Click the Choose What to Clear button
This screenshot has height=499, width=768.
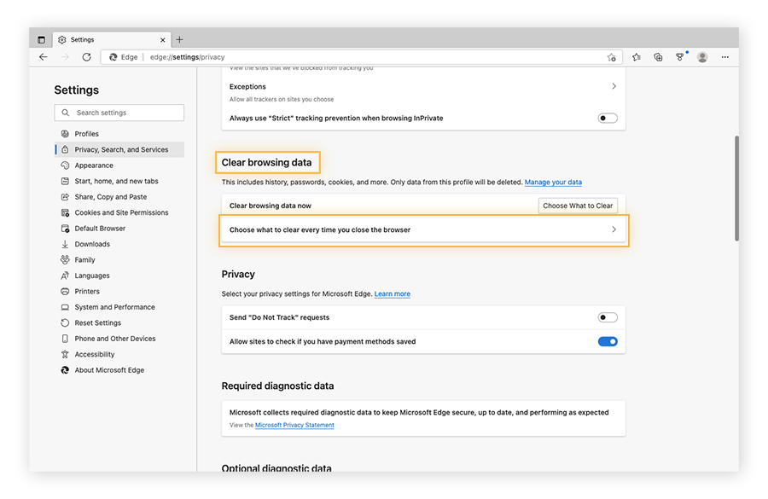pos(578,206)
